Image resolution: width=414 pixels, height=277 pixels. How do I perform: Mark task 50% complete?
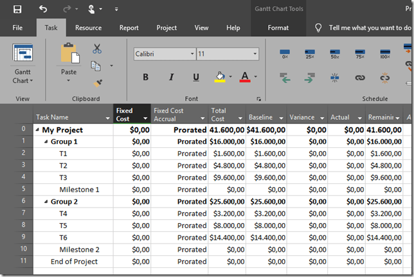(334, 54)
